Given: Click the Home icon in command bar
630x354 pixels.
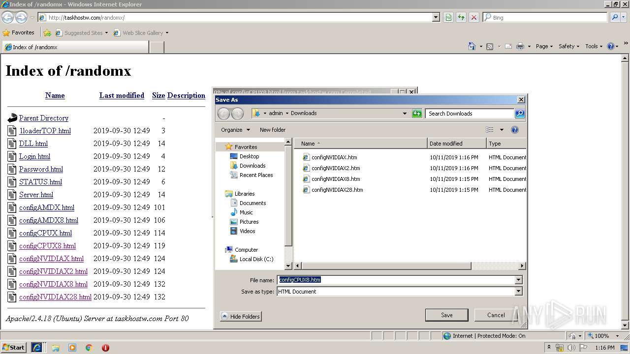Looking at the screenshot, I should point(472,46).
